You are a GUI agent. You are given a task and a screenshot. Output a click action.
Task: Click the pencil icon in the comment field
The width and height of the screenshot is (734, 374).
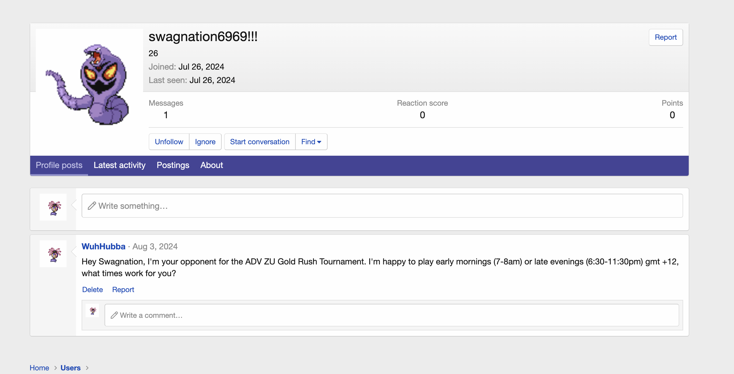pos(114,315)
